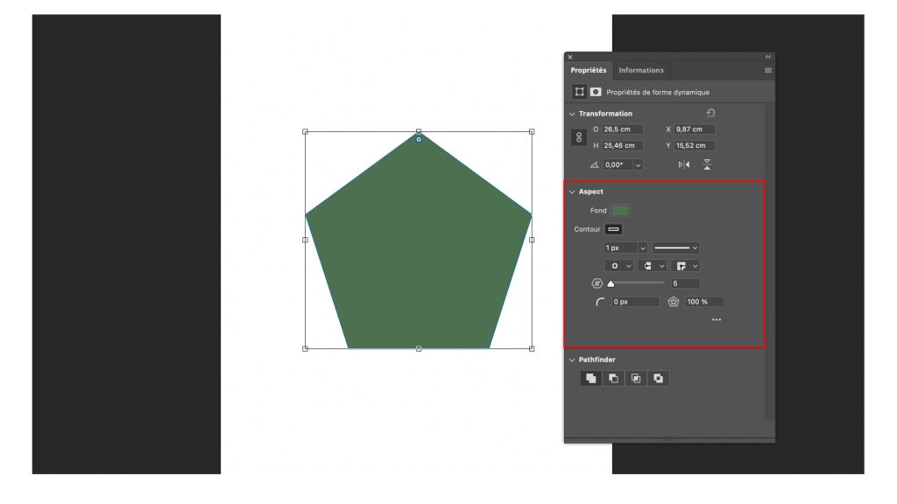Flip the shape vertically
This screenshot has height=504, width=897.
(707, 164)
